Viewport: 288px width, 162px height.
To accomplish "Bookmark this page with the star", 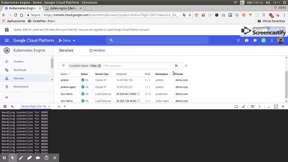I will pyautogui.click(x=190, y=15).
